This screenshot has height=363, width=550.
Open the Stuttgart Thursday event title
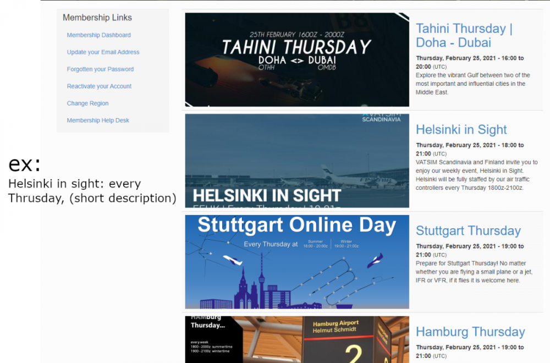coord(468,231)
